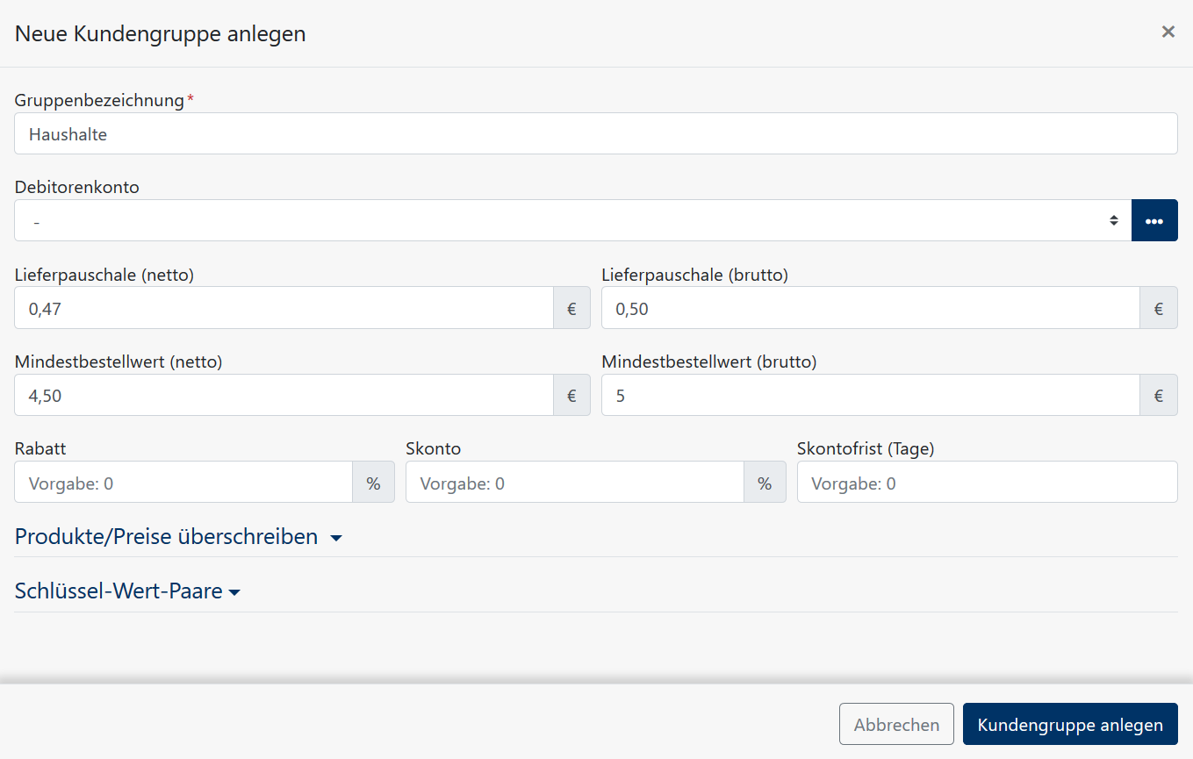Click the Gruppenbezeichnung field containing Haushalte
Viewport: 1193px width, 759px height.
(x=596, y=133)
